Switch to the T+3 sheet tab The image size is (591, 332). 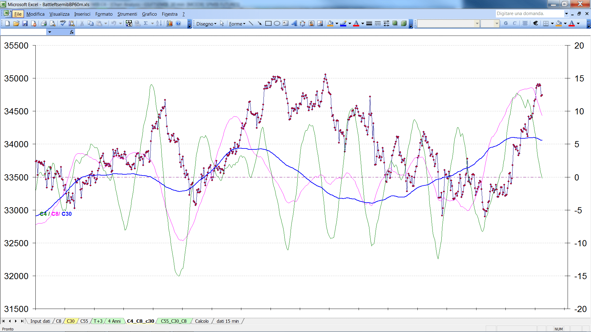click(98, 321)
